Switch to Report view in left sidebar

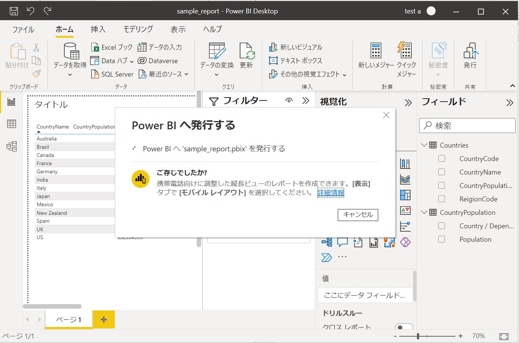point(12,102)
